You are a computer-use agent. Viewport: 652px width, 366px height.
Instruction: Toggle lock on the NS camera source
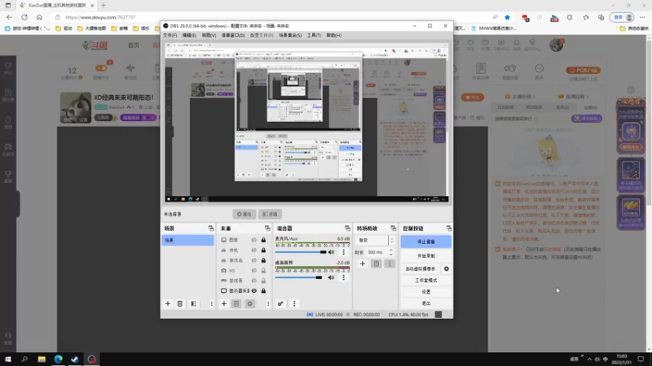[x=263, y=271]
